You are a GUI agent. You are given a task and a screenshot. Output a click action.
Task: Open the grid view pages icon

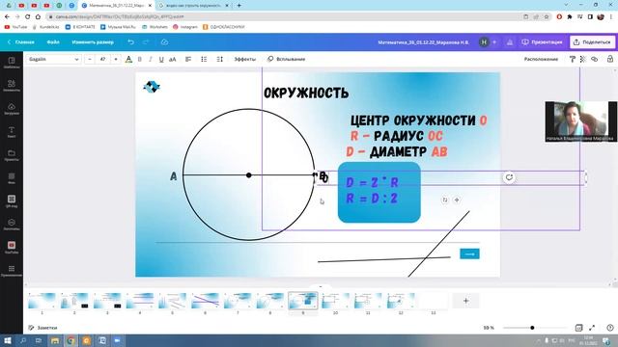pos(578,328)
